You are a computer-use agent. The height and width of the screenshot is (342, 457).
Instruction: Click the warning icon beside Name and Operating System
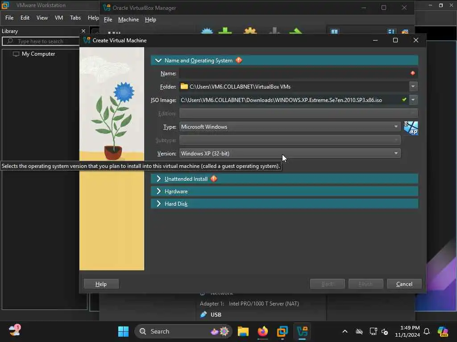239,60
